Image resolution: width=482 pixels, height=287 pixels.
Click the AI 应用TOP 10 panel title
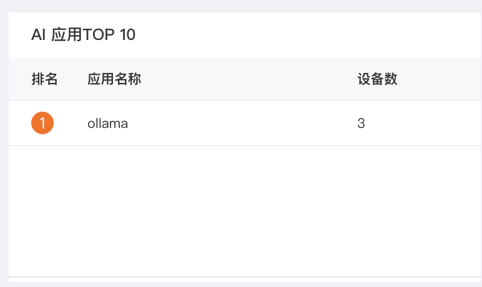(83, 34)
